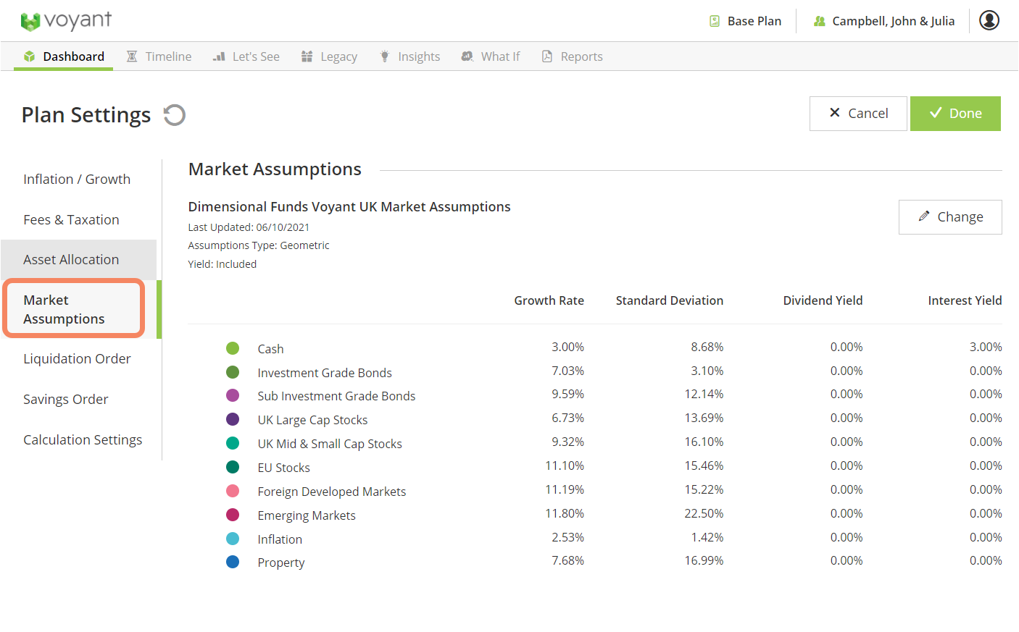Click the Cash color dot
This screenshot has height=632, width=1019.
coord(233,348)
